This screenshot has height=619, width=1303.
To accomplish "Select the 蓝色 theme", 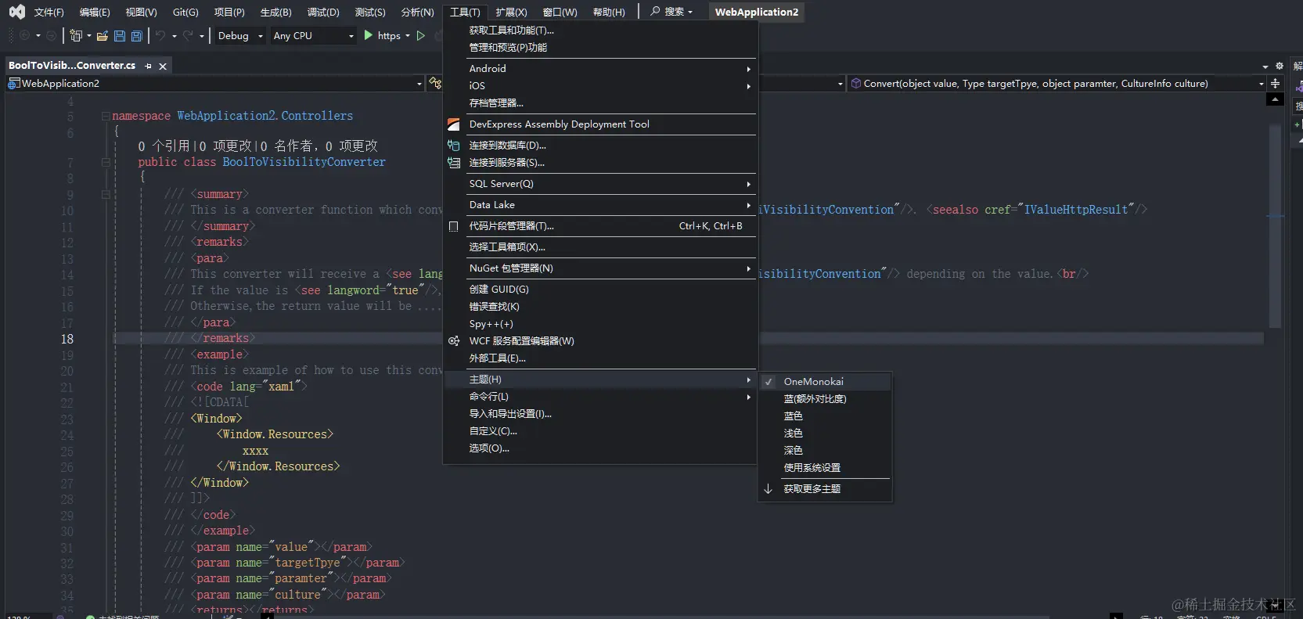I will 825,416.
